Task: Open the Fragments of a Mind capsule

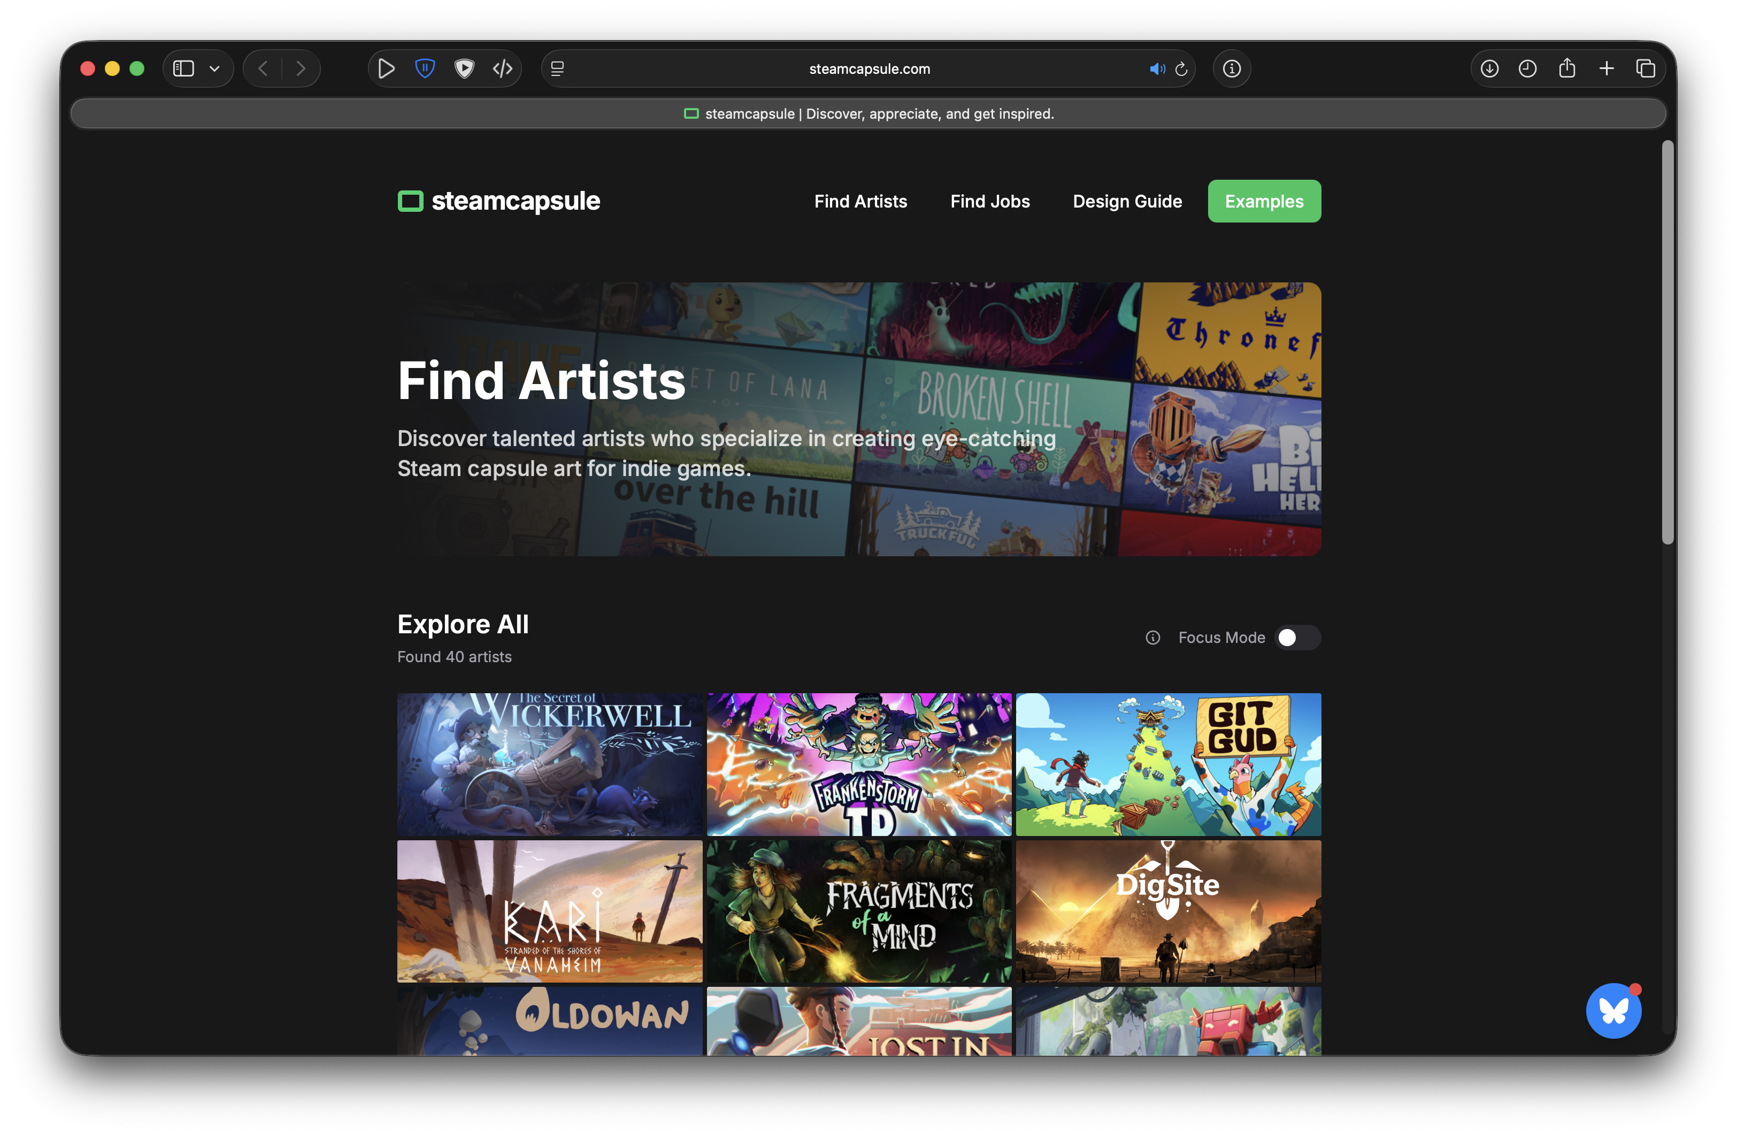Action: pos(859,911)
